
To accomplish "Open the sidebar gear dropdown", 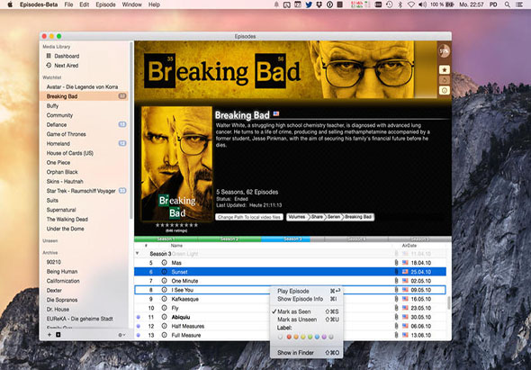I will 121,335.
